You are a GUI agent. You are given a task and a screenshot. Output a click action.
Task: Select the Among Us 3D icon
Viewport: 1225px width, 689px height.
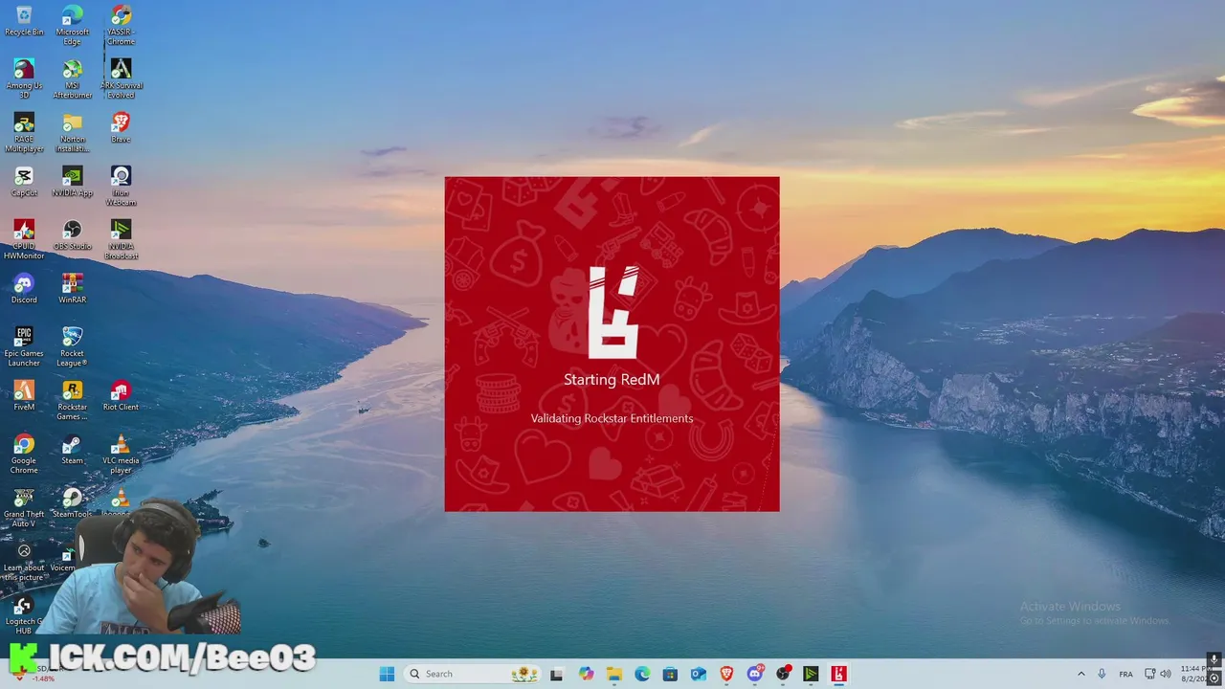pos(24,78)
